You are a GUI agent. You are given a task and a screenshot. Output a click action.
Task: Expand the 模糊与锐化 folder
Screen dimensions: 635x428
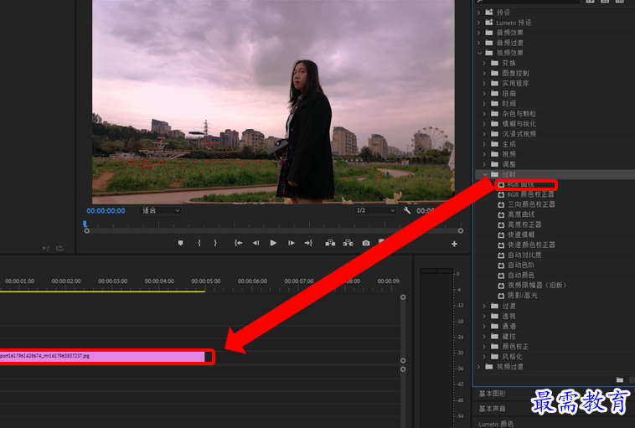click(x=485, y=124)
